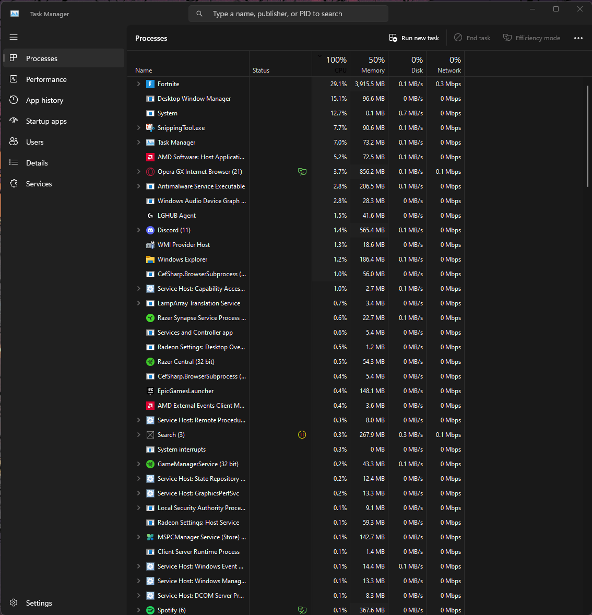The height and width of the screenshot is (615, 592).
Task: Select the Windows Audio Device Graph row
Action: click(296, 201)
